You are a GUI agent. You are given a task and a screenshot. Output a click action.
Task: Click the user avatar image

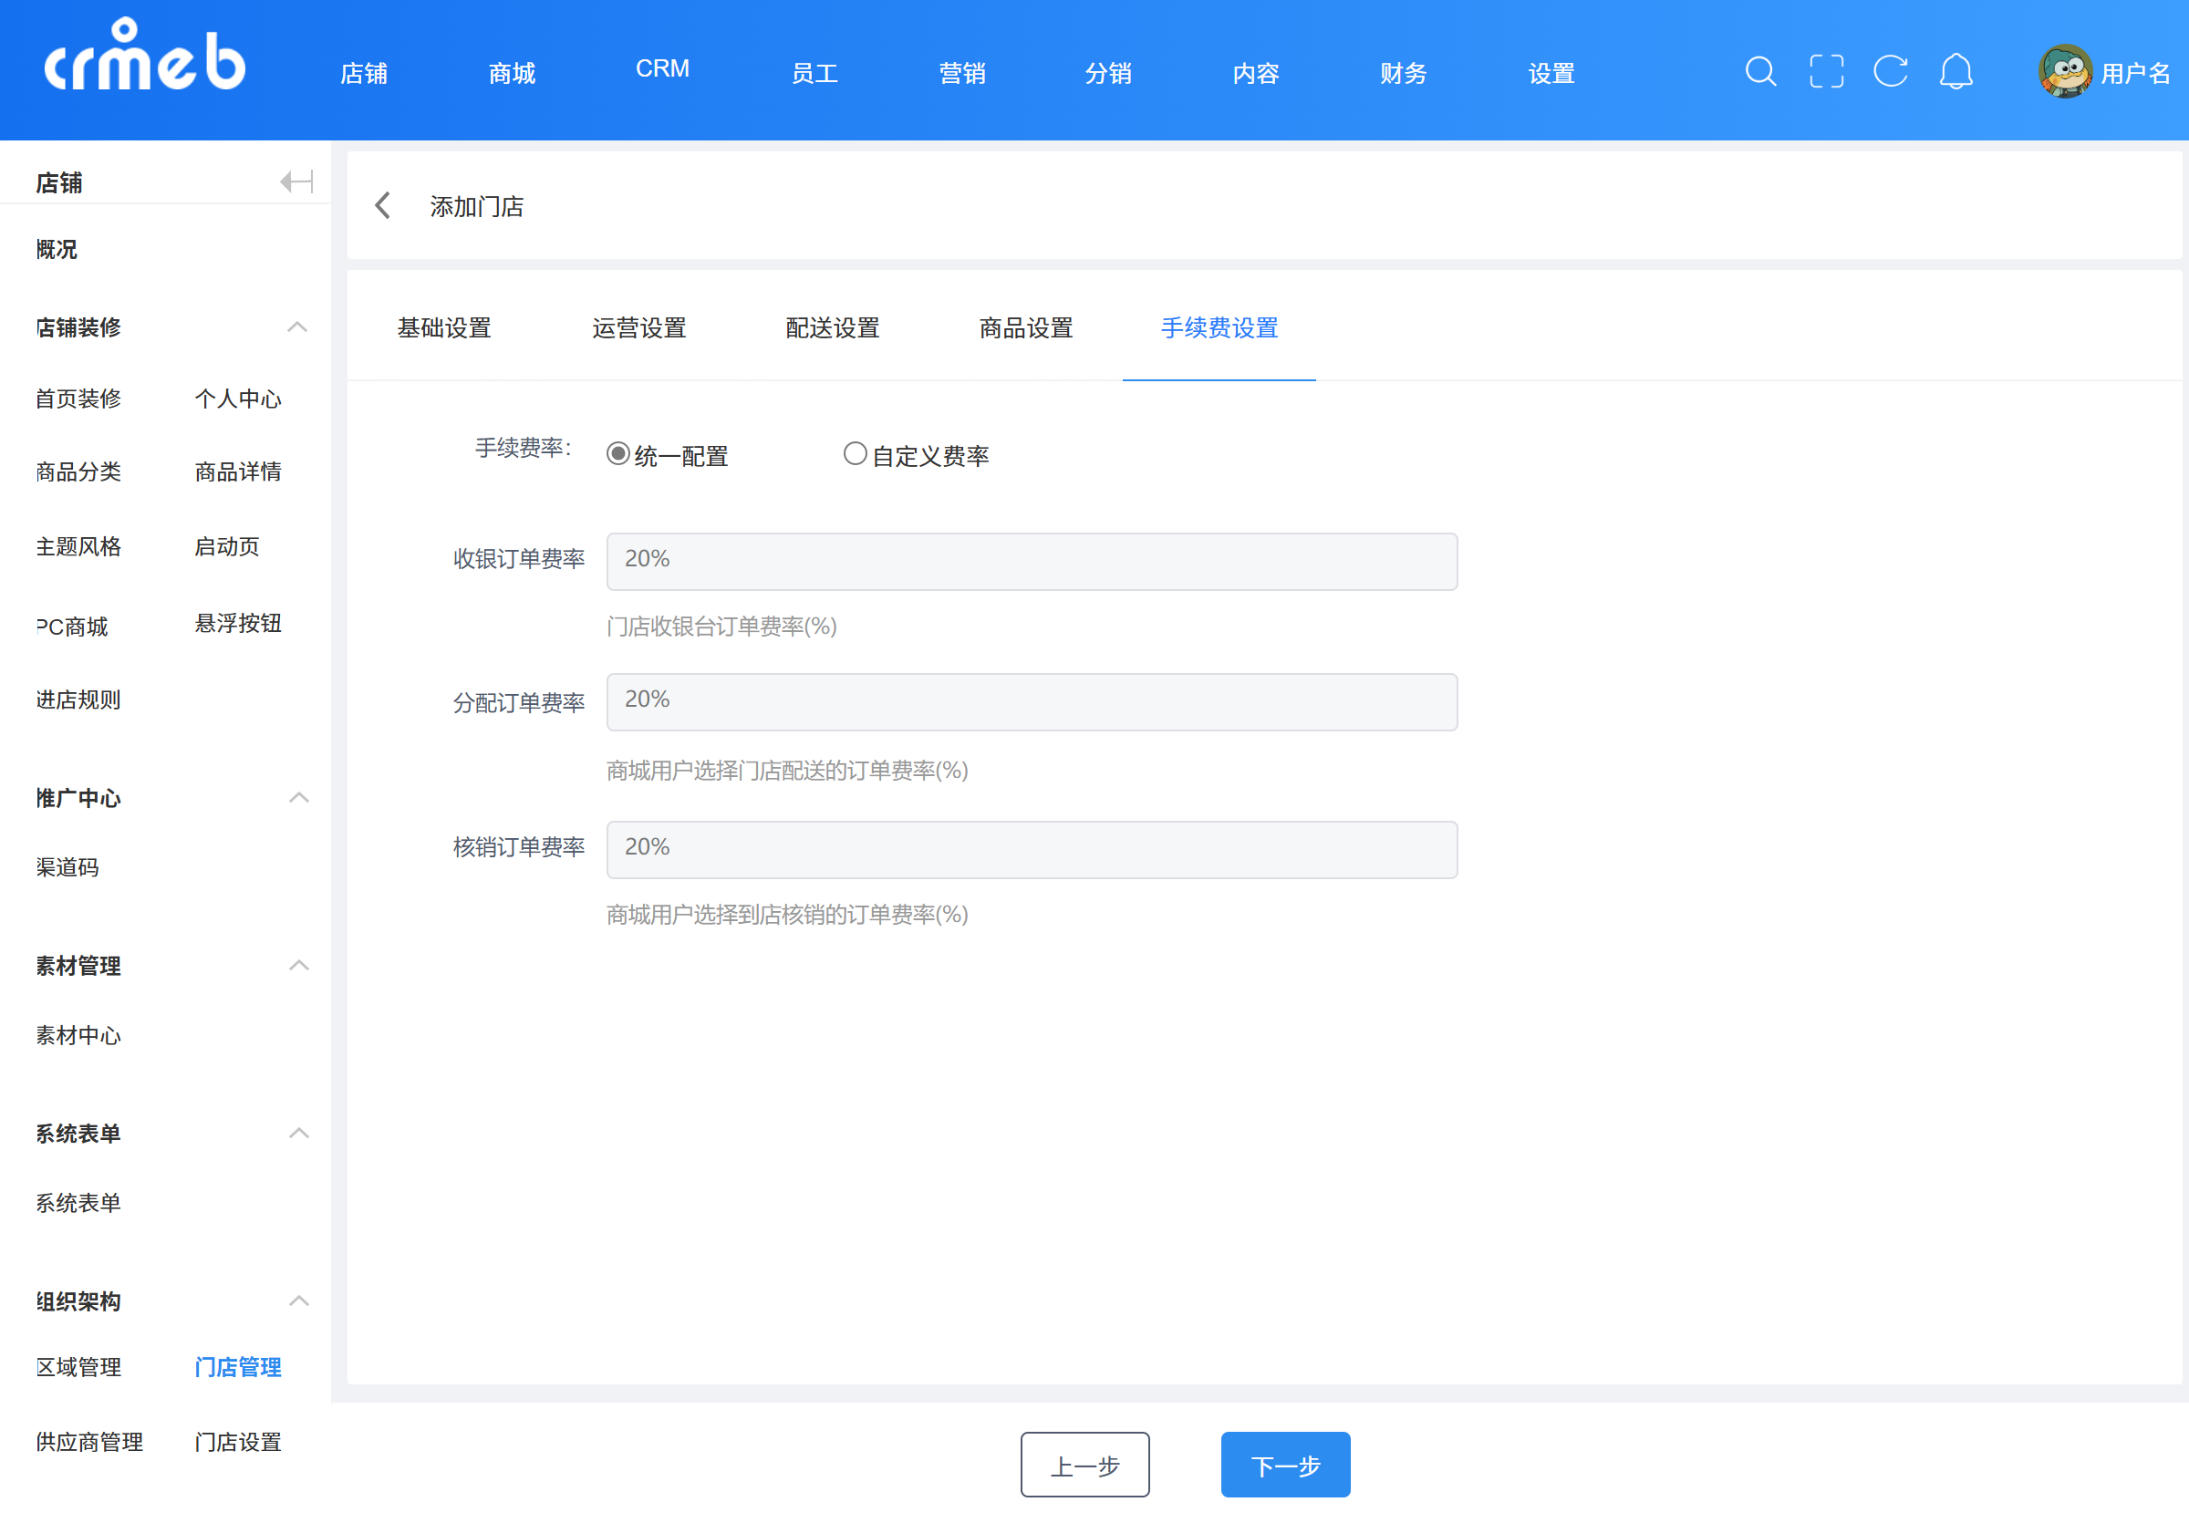click(2065, 71)
